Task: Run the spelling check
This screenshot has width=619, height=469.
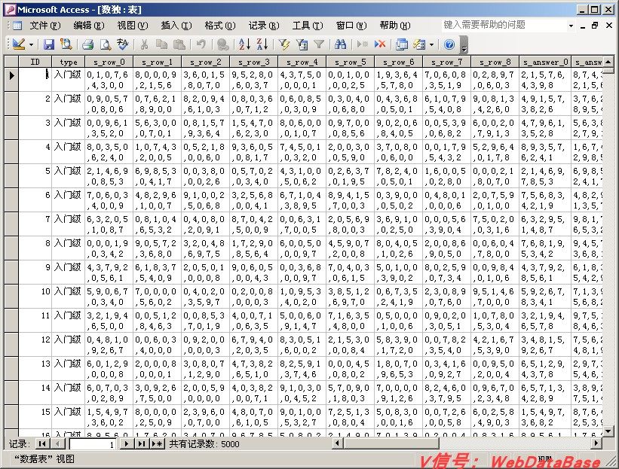Action: point(122,44)
